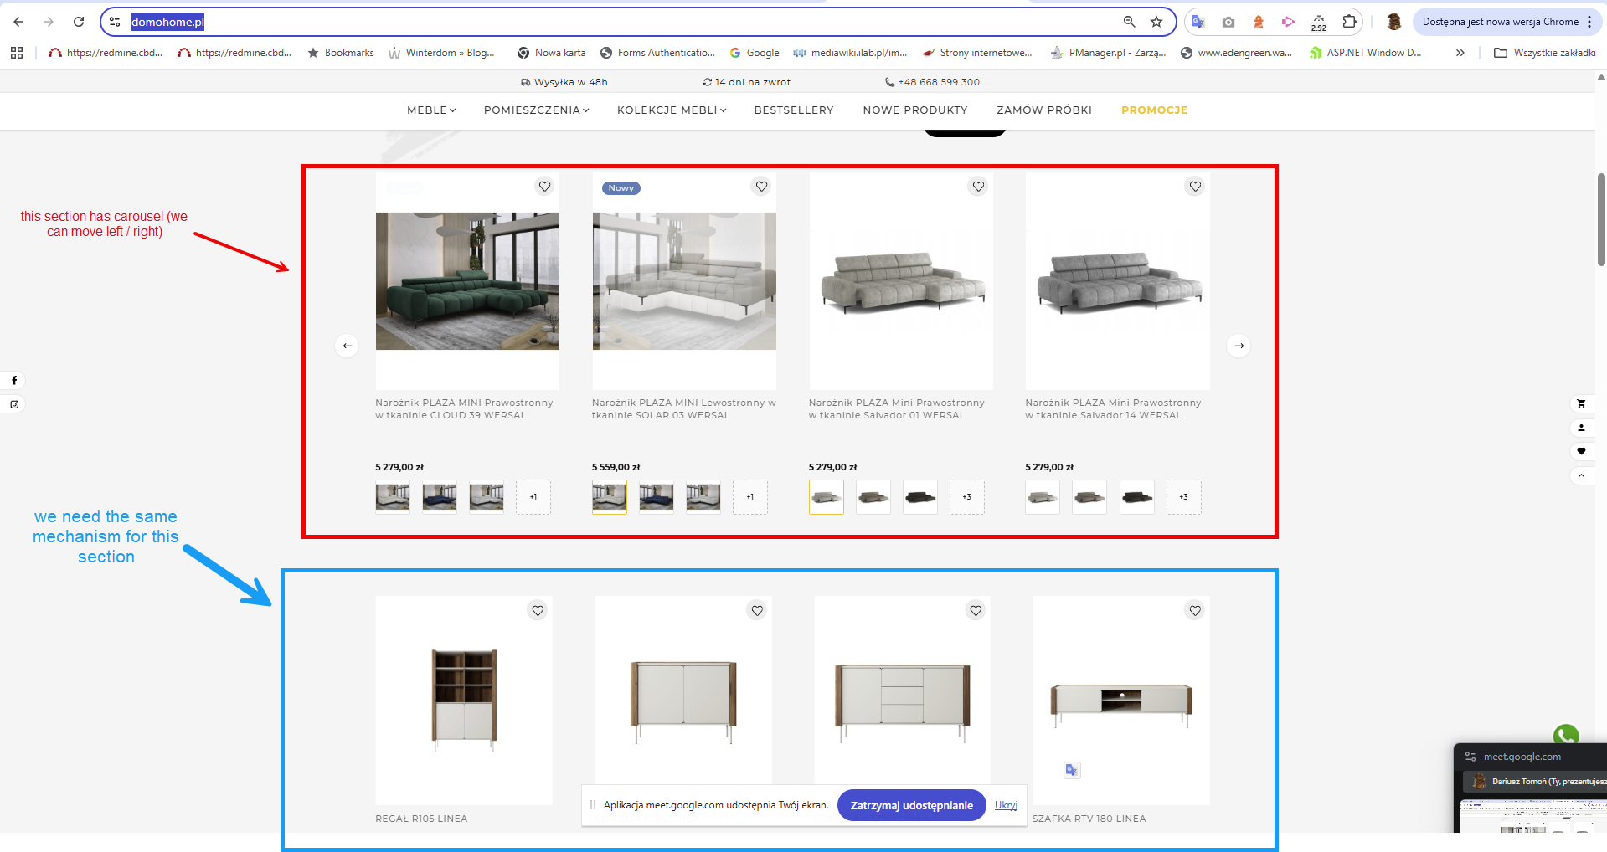Click the Ukryj link
The height and width of the screenshot is (852, 1607).
coord(1006,805)
